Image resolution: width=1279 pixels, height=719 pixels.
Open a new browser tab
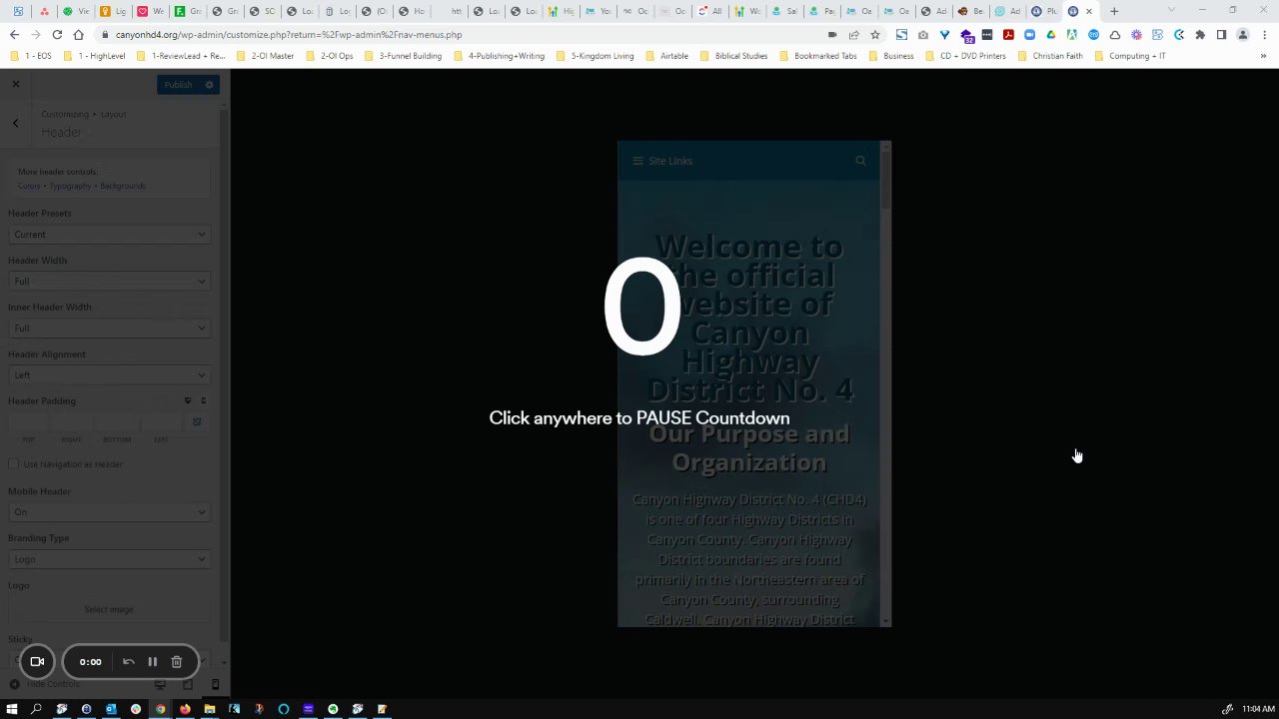[1114, 11]
